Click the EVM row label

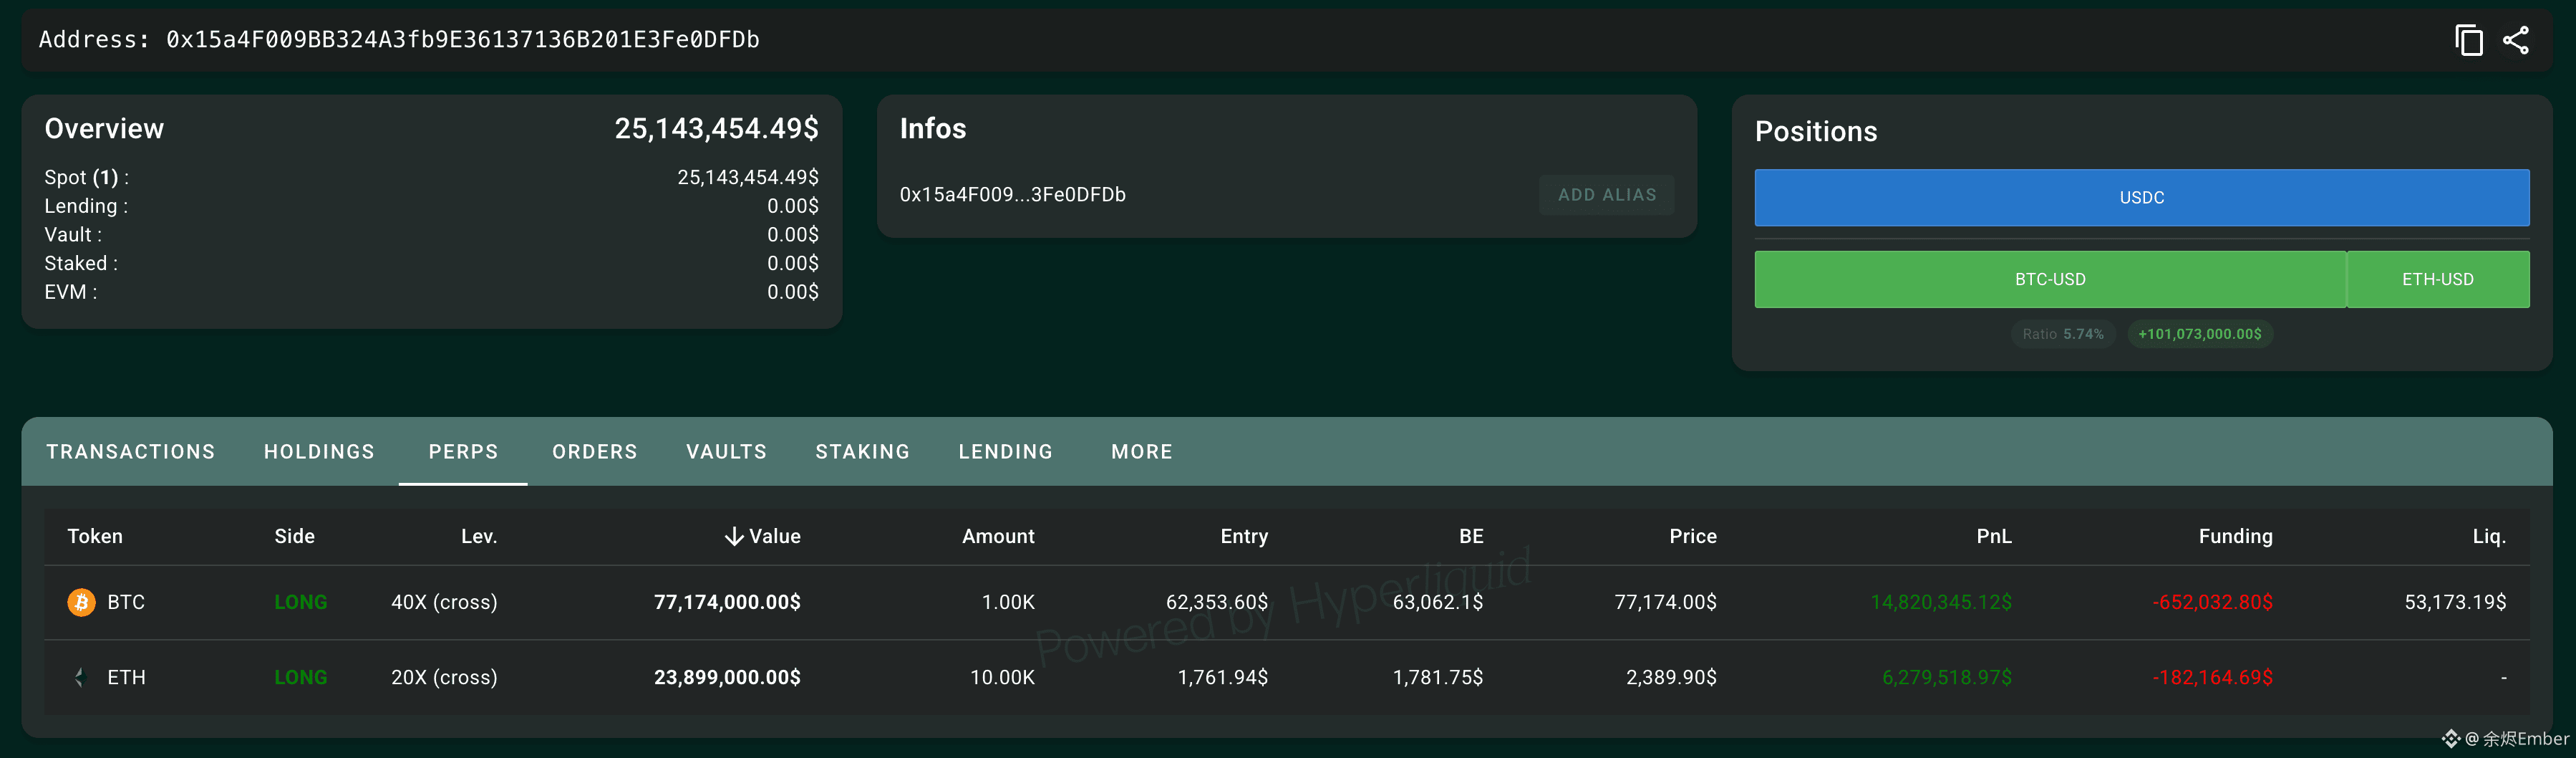point(71,292)
